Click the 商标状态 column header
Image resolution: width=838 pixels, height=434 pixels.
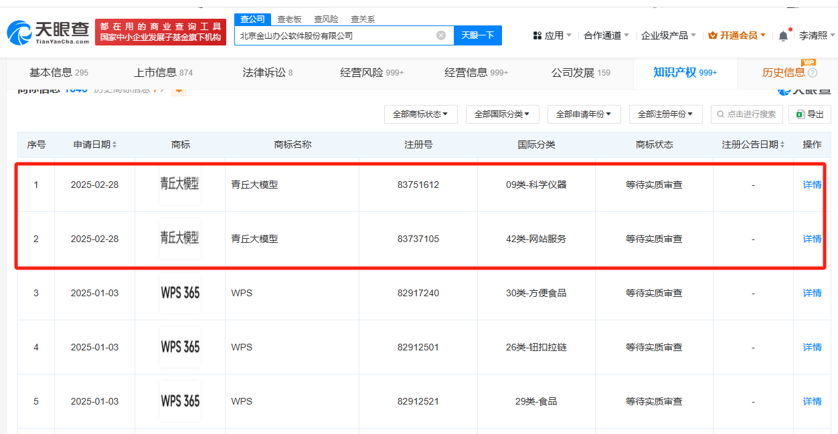pyautogui.click(x=654, y=144)
